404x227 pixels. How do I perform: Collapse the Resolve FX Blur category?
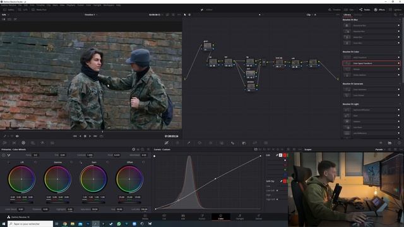pyautogui.click(x=400, y=20)
